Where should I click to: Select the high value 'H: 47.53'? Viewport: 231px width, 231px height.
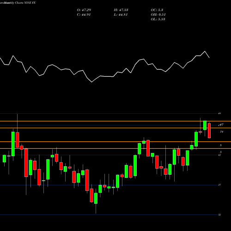[121, 10]
